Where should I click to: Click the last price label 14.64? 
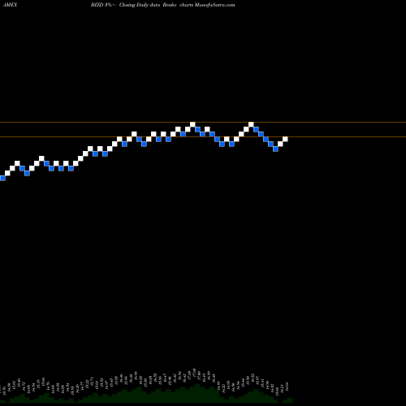[x=287, y=387]
